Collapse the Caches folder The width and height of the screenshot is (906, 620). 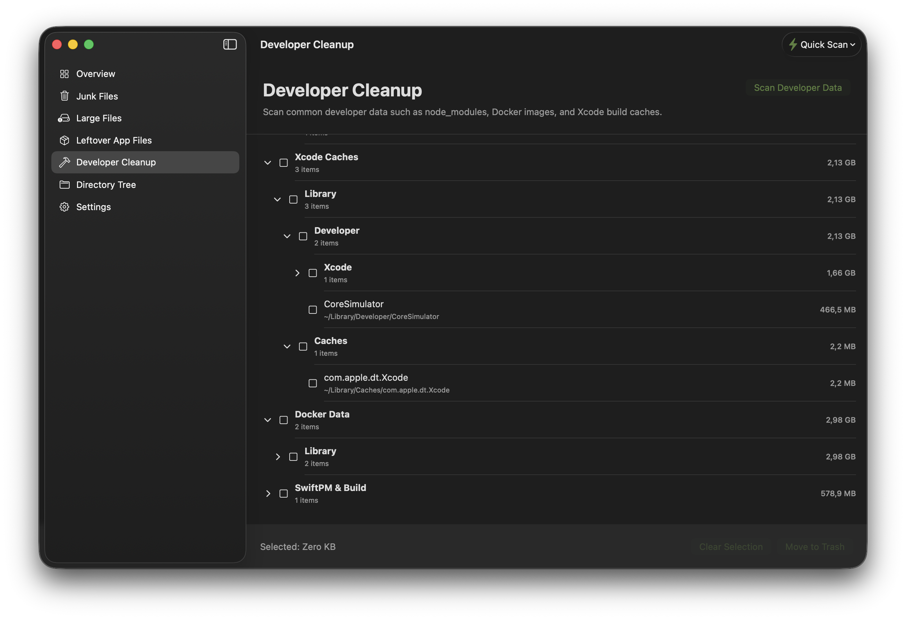tap(287, 346)
